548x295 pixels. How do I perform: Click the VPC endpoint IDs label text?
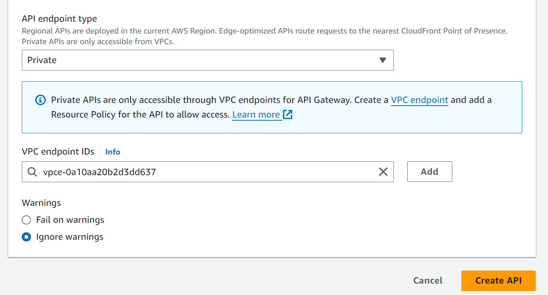(58, 152)
